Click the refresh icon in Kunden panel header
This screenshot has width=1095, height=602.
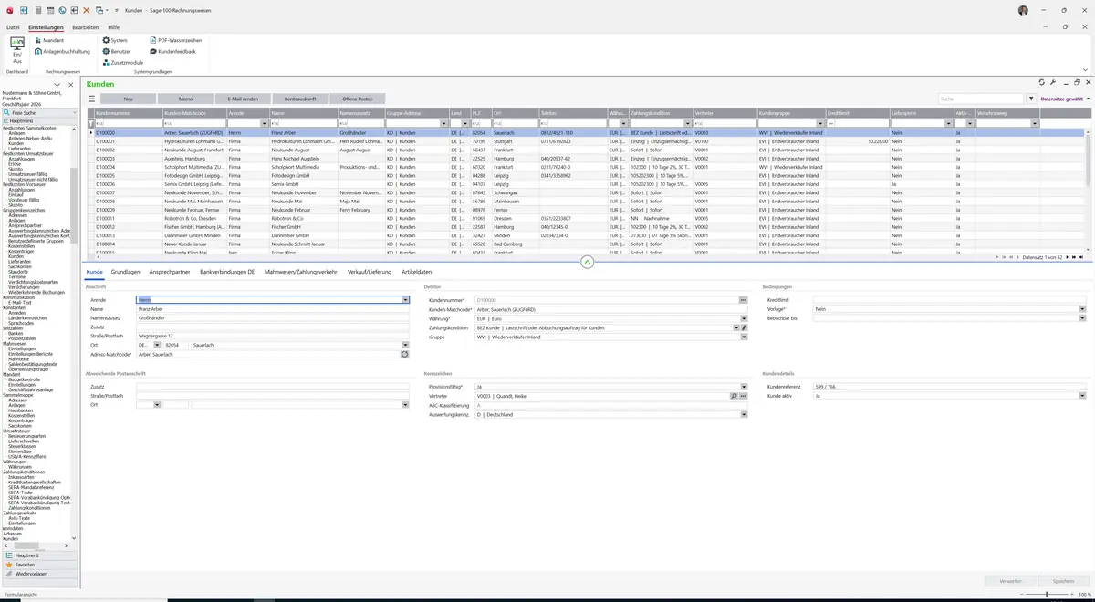[x=1042, y=82]
